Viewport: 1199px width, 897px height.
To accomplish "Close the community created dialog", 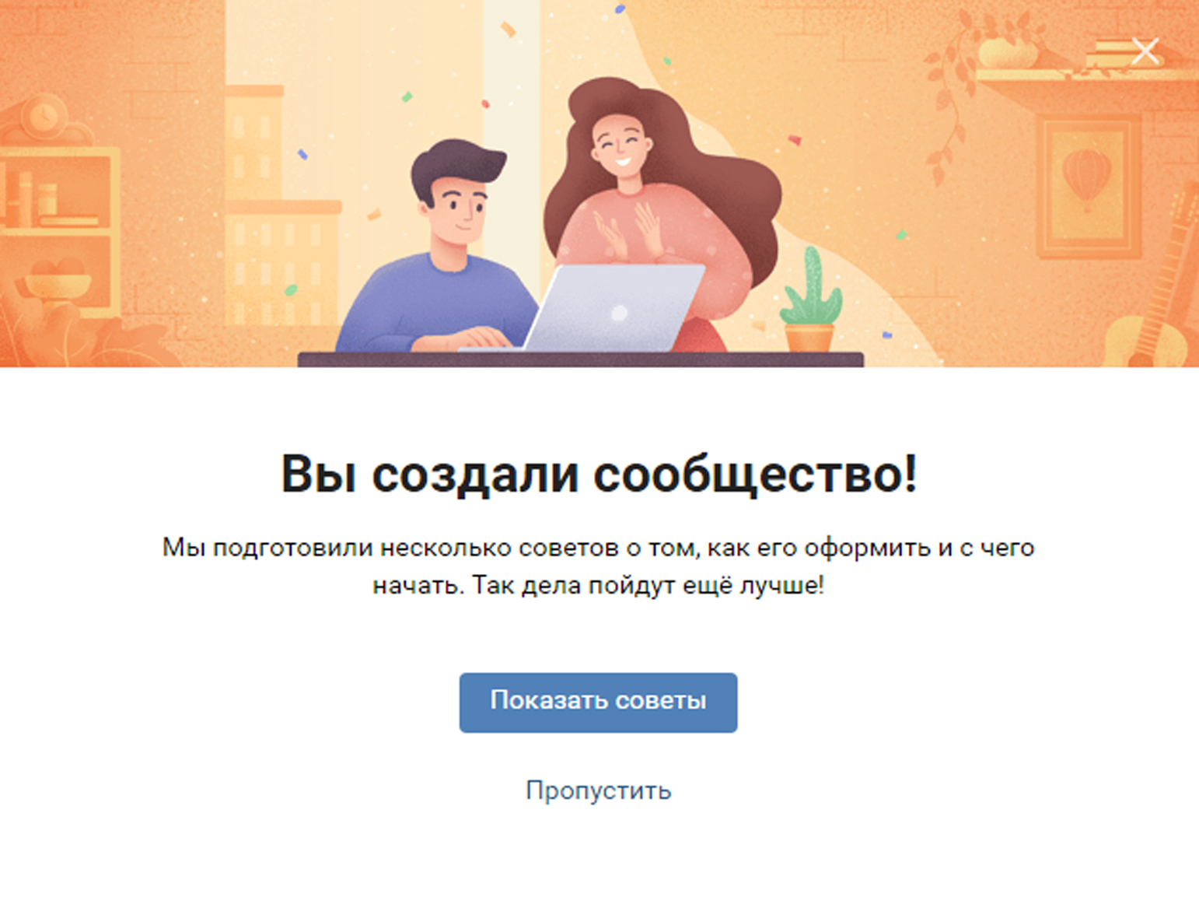I will click(1145, 51).
